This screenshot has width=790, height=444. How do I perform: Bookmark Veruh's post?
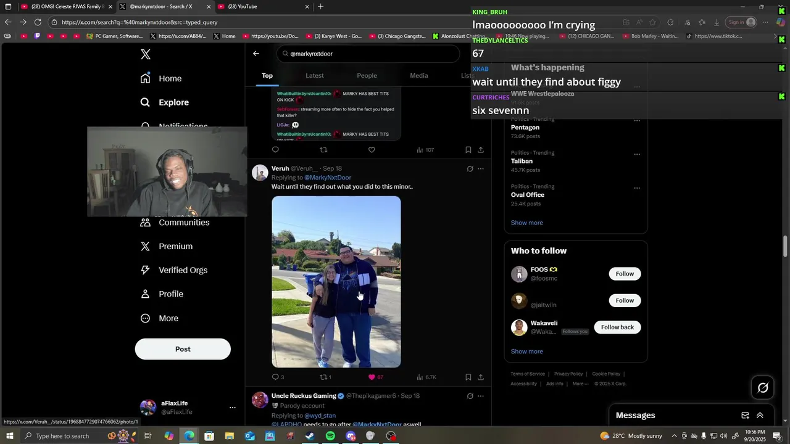point(468,377)
